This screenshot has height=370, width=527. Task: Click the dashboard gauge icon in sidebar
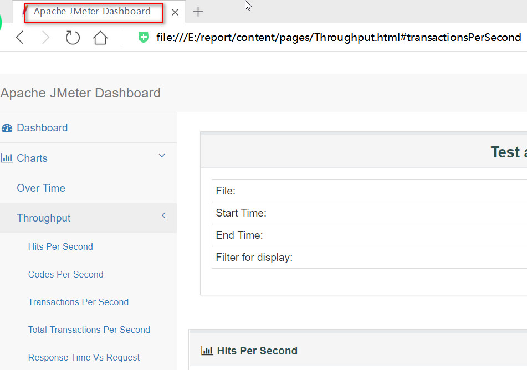coord(7,128)
